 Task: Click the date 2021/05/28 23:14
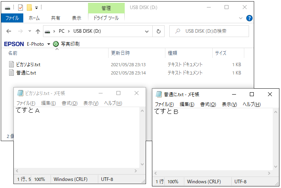click(x=128, y=73)
